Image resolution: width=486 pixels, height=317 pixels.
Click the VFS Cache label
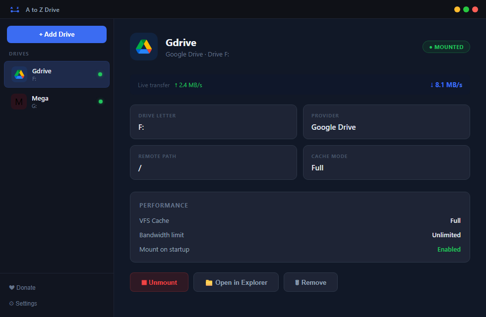154,221
